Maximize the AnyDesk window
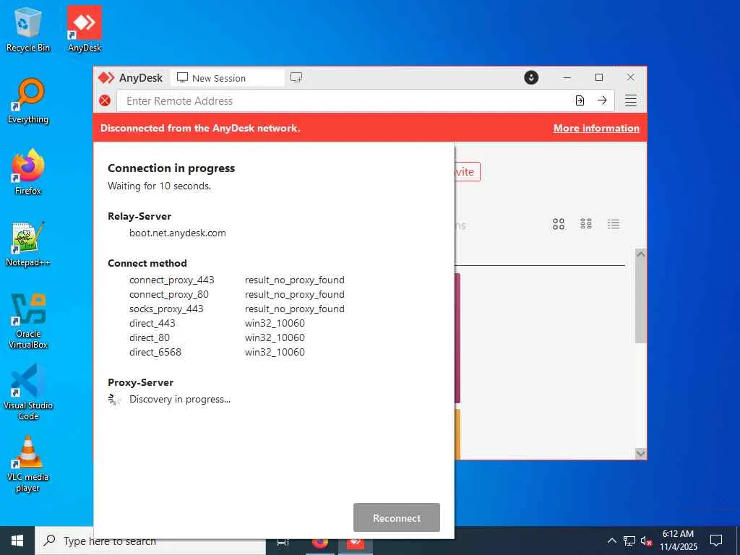Image resolution: width=740 pixels, height=555 pixels. point(599,77)
